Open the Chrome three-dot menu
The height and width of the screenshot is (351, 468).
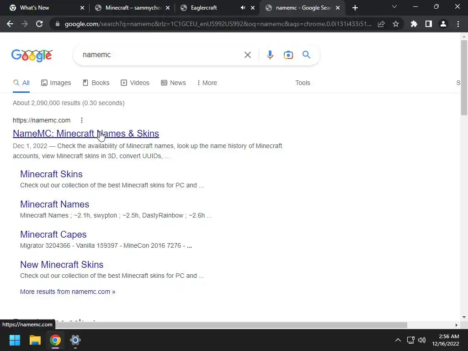pyautogui.click(x=458, y=24)
